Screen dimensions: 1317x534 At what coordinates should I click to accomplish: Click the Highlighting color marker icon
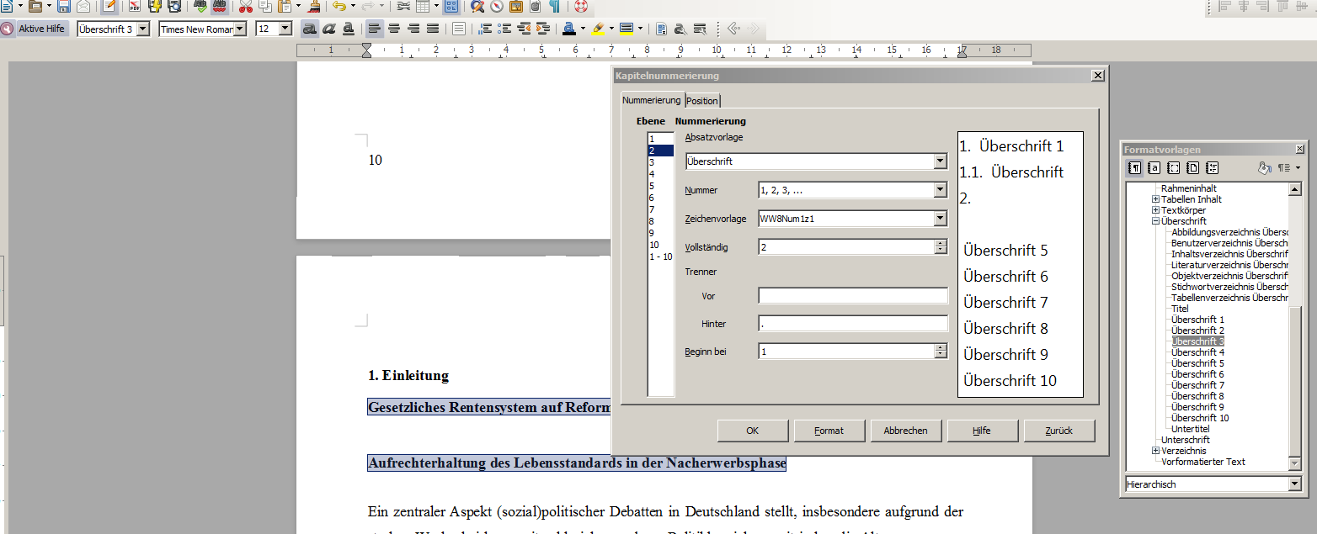click(x=598, y=29)
